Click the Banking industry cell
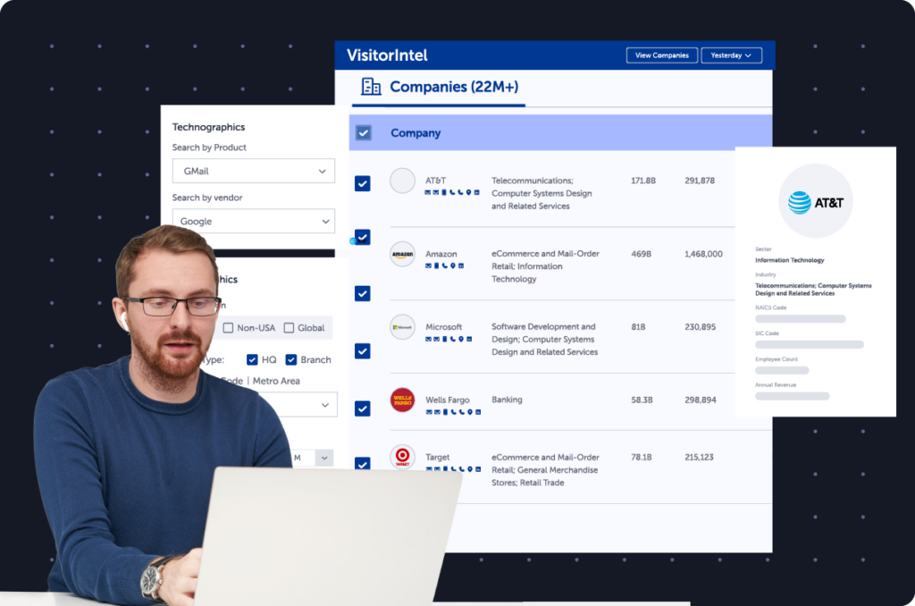The width and height of the screenshot is (915, 606). 507,400
